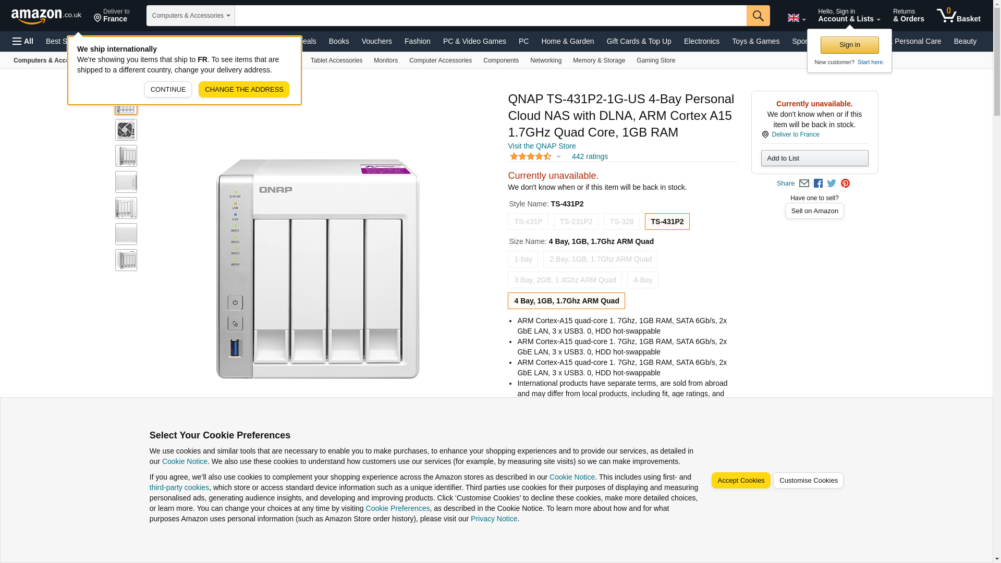The width and height of the screenshot is (1001, 563).
Task: Select the fan rear view product thumbnail
Action: click(126, 130)
